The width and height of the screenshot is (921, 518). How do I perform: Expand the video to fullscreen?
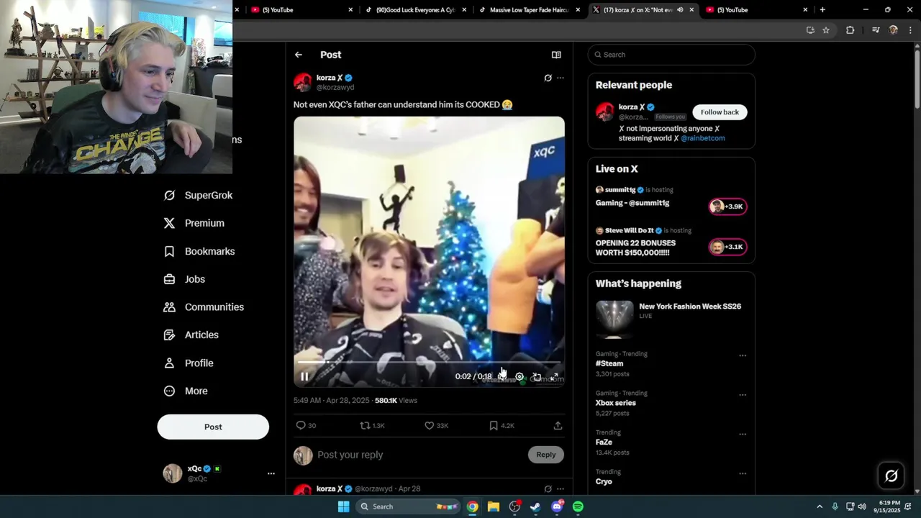[x=554, y=376]
